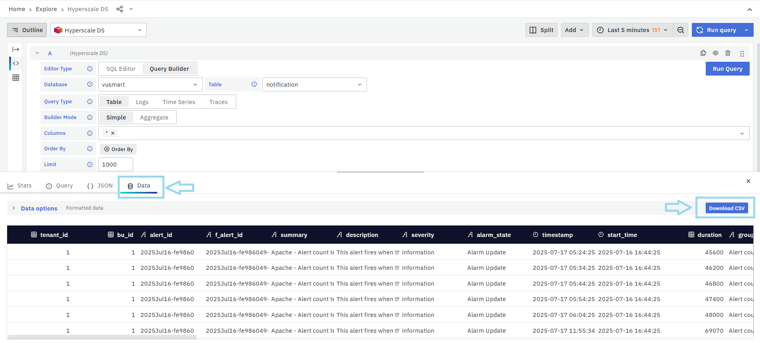Viewport: 760px width, 343px height.
Task: Duplicate query A using copy icon
Action: click(x=703, y=53)
